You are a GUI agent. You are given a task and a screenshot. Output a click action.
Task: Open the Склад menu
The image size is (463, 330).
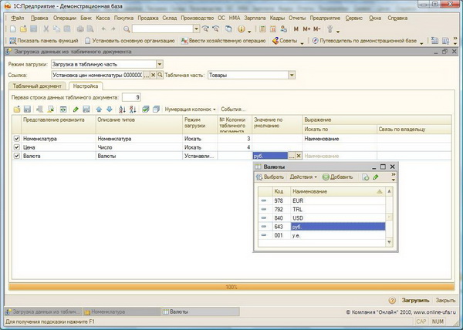point(170,18)
